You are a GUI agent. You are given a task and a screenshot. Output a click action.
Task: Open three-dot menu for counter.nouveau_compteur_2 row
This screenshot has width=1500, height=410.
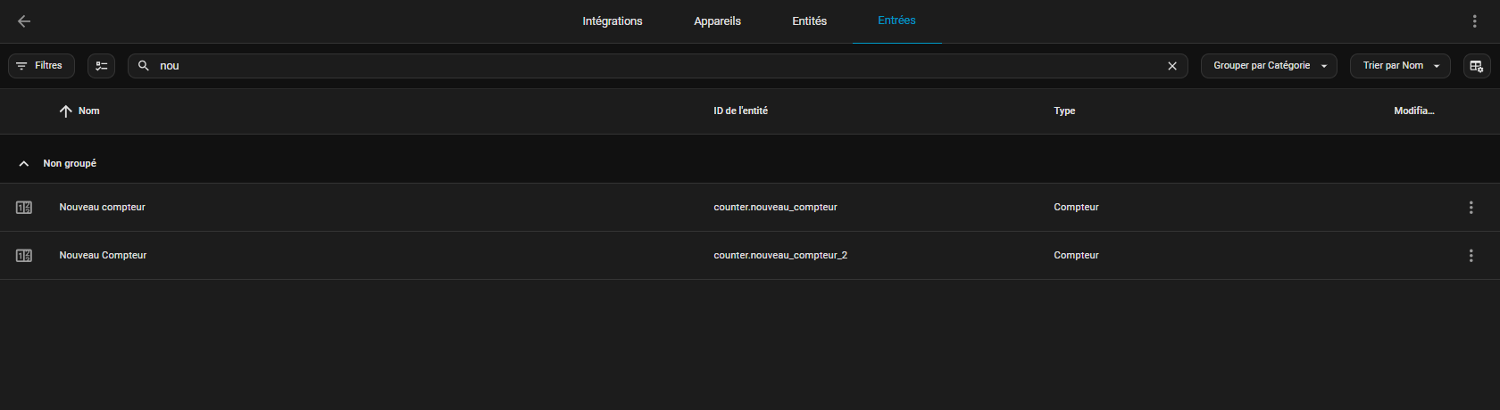click(1471, 256)
